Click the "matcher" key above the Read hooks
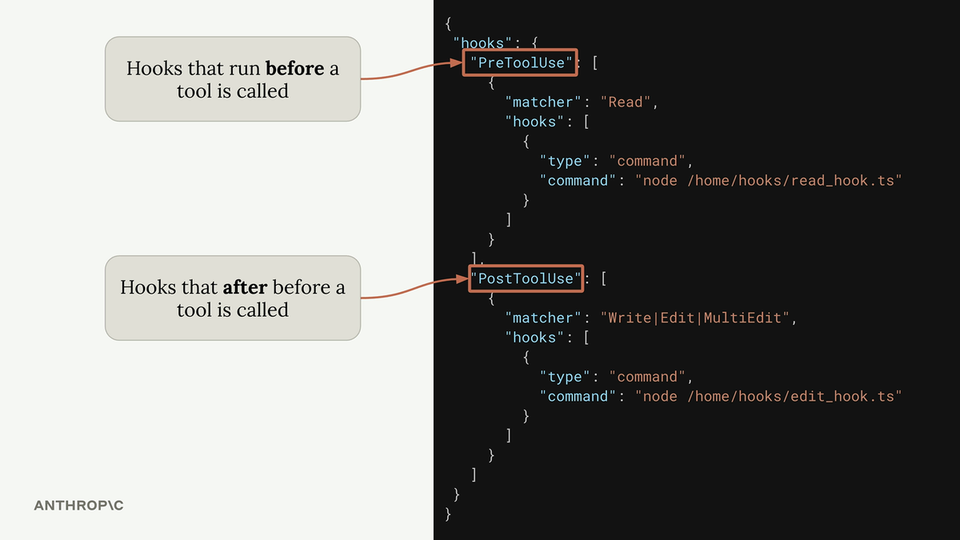Image resolution: width=960 pixels, height=540 pixels. click(x=543, y=102)
